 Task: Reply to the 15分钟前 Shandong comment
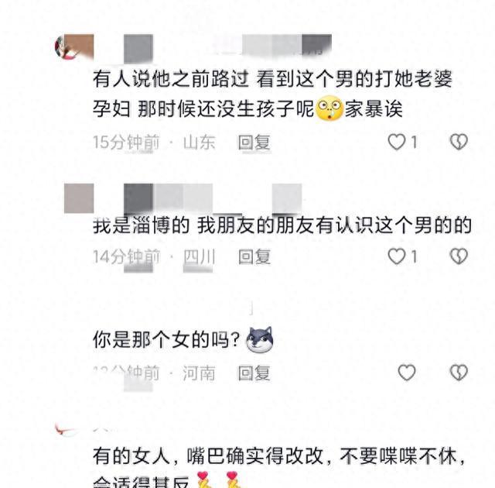point(254,143)
